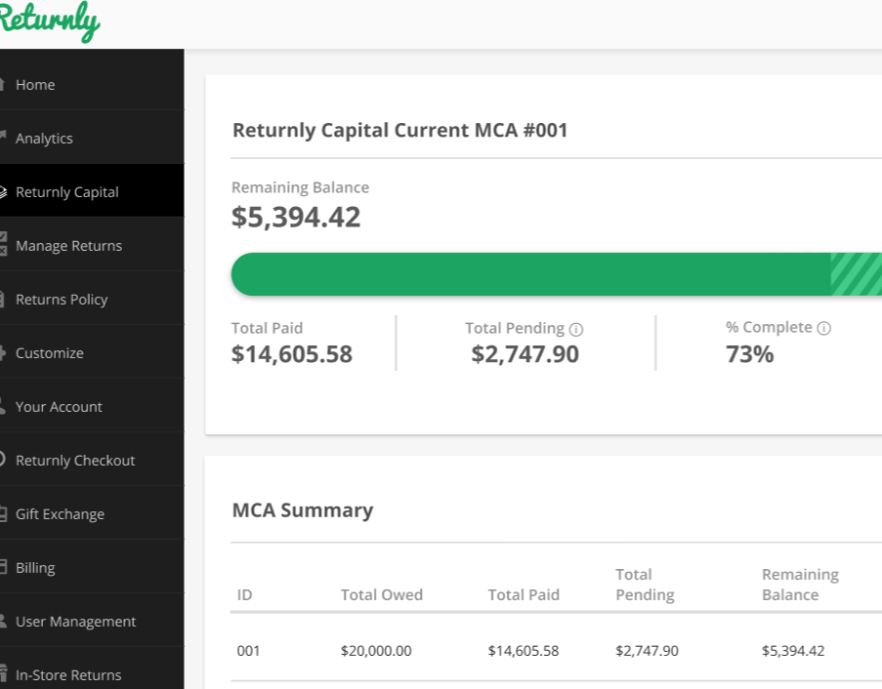
Task: Click the Total Pending column header in table
Action: pos(646,585)
